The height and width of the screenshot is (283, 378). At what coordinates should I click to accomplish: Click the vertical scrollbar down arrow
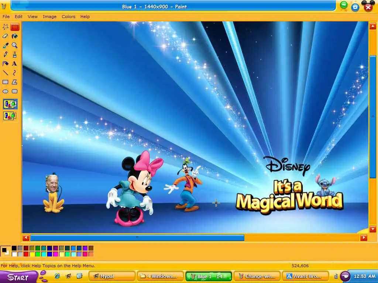(x=373, y=228)
